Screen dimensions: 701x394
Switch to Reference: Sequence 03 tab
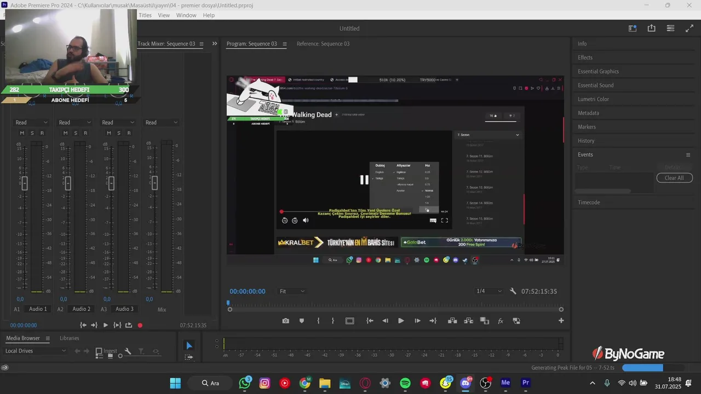coord(323,44)
